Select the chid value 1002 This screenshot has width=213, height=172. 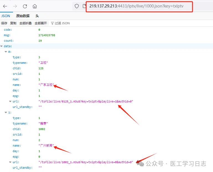coord(42,129)
